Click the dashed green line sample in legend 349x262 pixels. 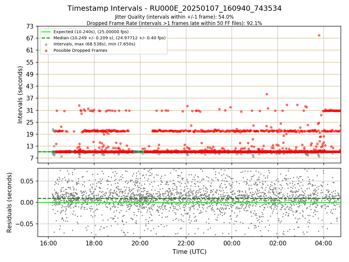pos(46,38)
